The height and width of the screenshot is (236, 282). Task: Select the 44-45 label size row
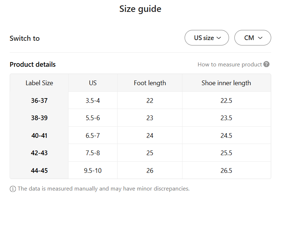pyautogui.click(x=39, y=171)
